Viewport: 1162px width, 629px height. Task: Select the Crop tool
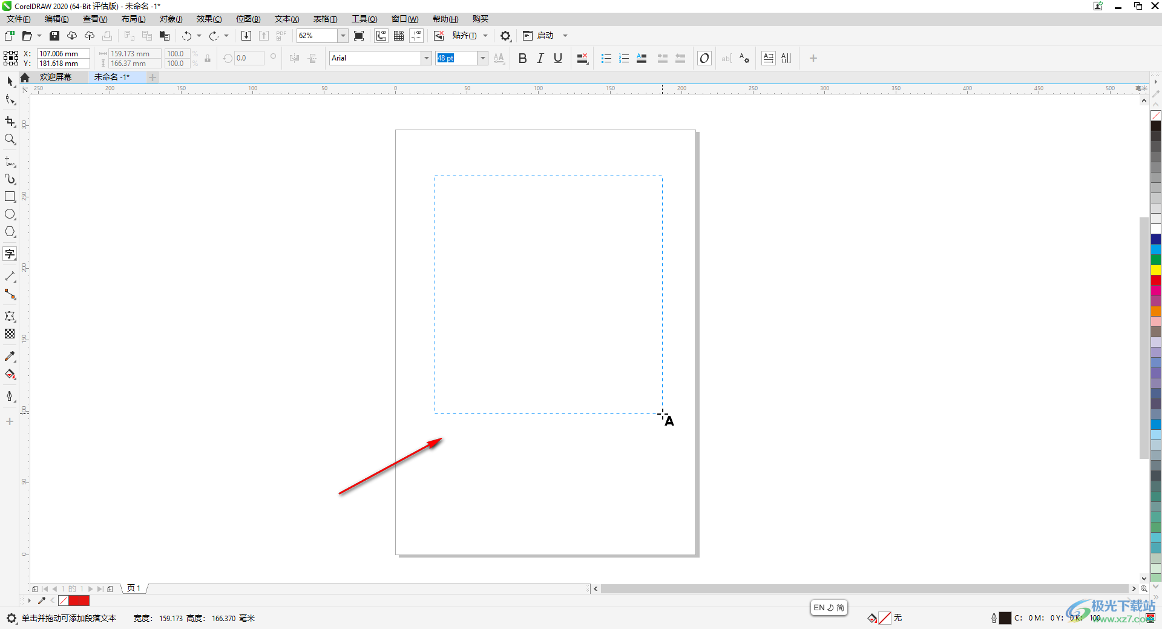[x=10, y=122]
